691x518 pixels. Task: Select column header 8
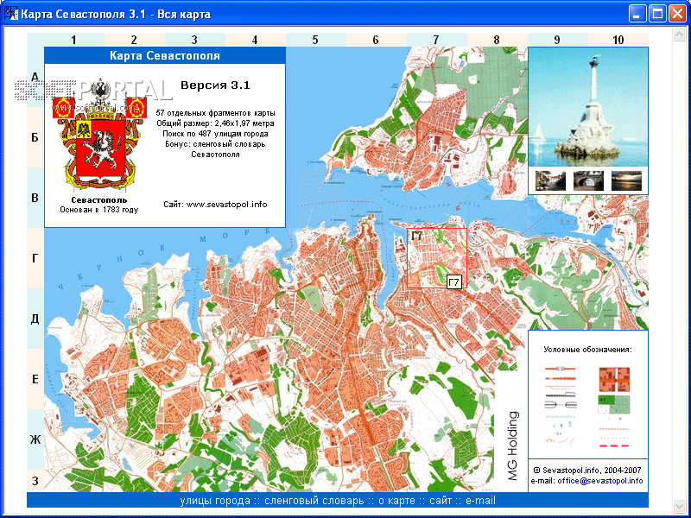(x=497, y=40)
